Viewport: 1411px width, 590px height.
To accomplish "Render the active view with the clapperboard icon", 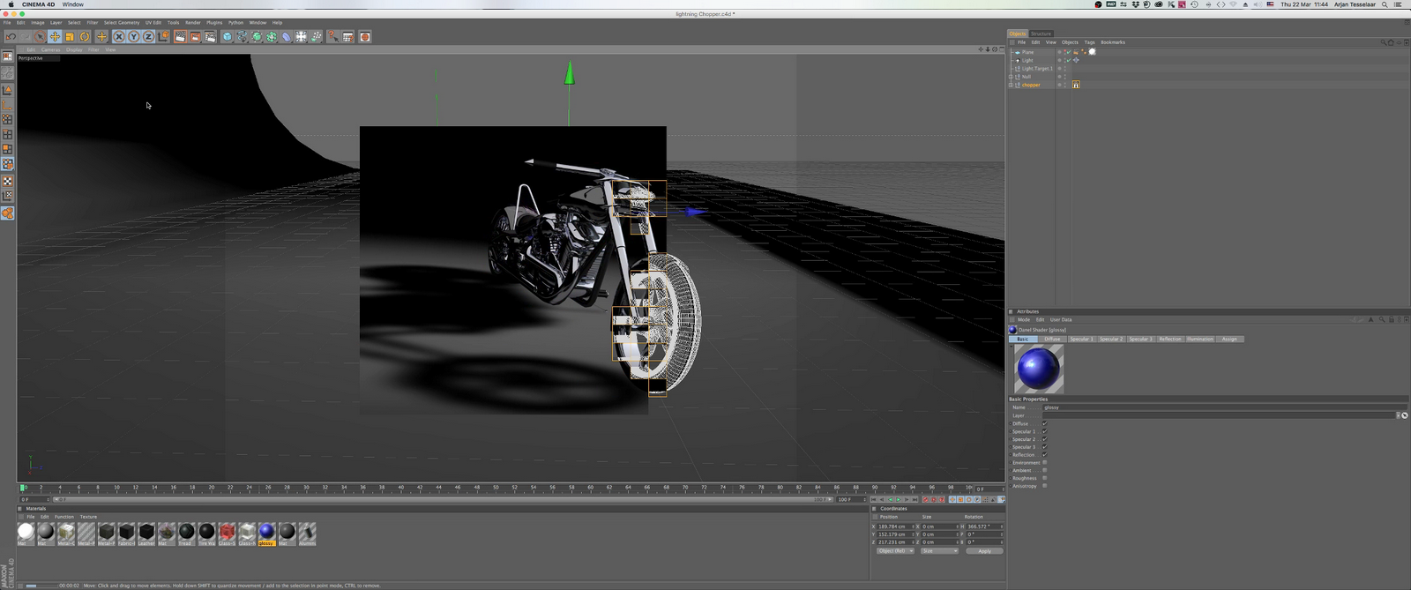I will tap(180, 37).
